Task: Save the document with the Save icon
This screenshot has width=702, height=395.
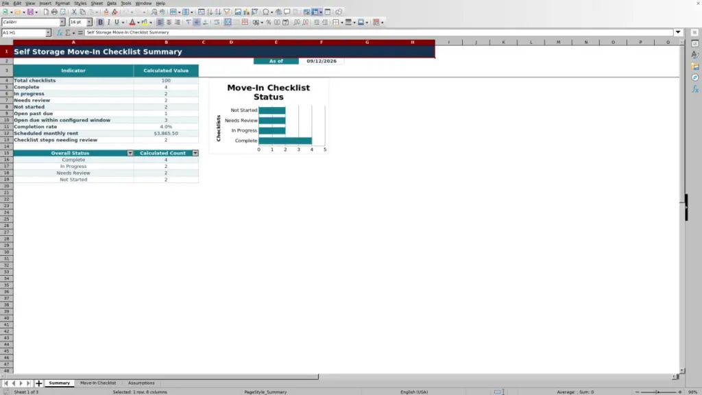Action: point(30,12)
